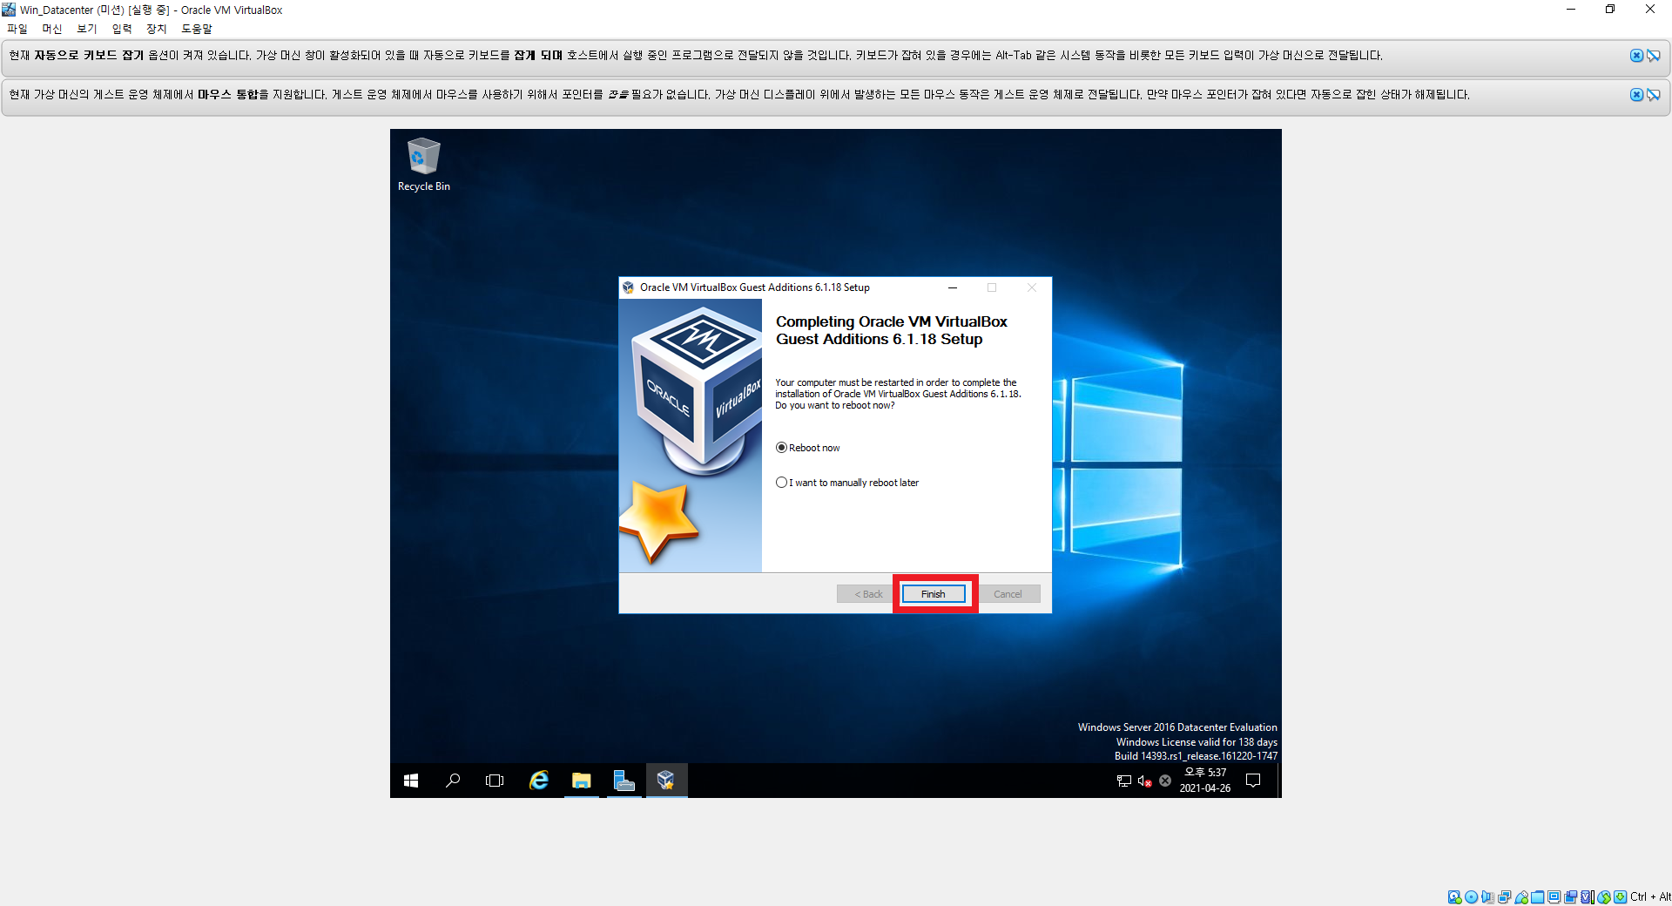Image resolution: width=1672 pixels, height=906 pixels.
Task: Click Finish in the setup wizard
Action: [x=934, y=594]
